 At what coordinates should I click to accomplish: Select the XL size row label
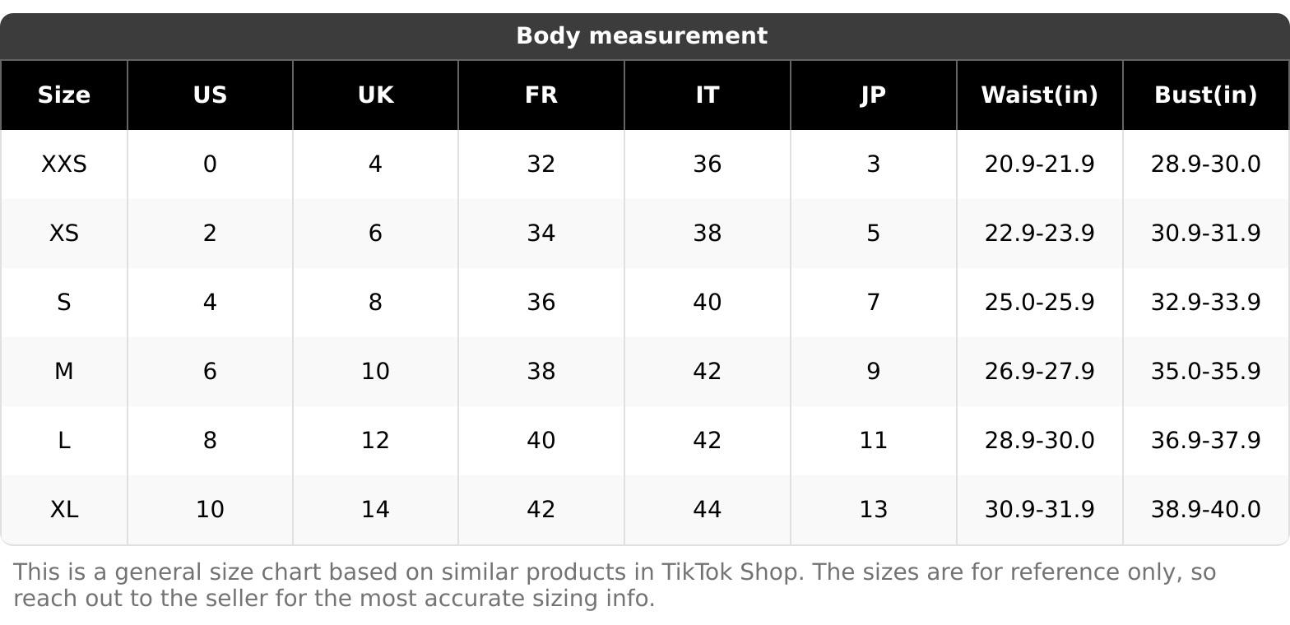pyautogui.click(x=64, y=510)
